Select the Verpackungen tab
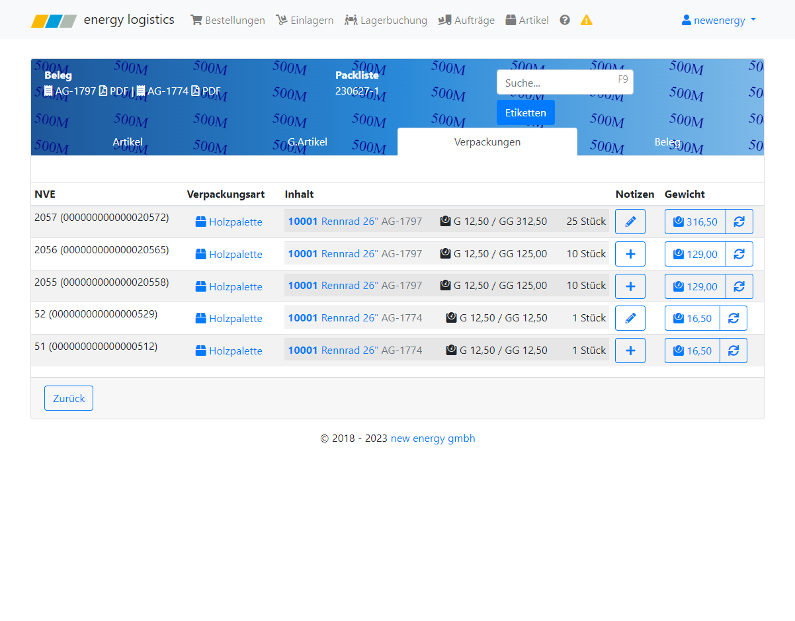Viewport: 795px width, 621px height. 487,142
